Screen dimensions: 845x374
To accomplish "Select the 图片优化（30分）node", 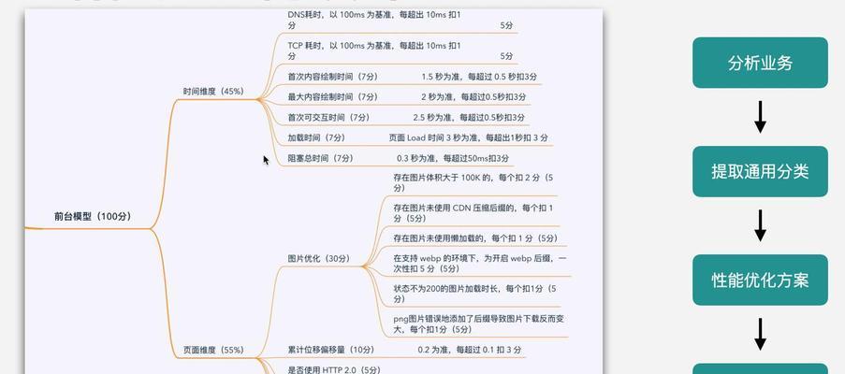I will (319, 259).
